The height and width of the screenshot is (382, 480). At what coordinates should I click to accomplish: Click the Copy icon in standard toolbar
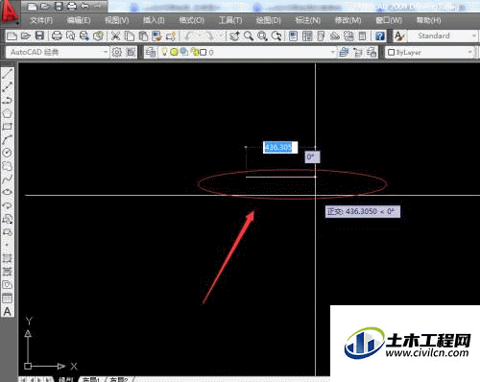point(130,36)
